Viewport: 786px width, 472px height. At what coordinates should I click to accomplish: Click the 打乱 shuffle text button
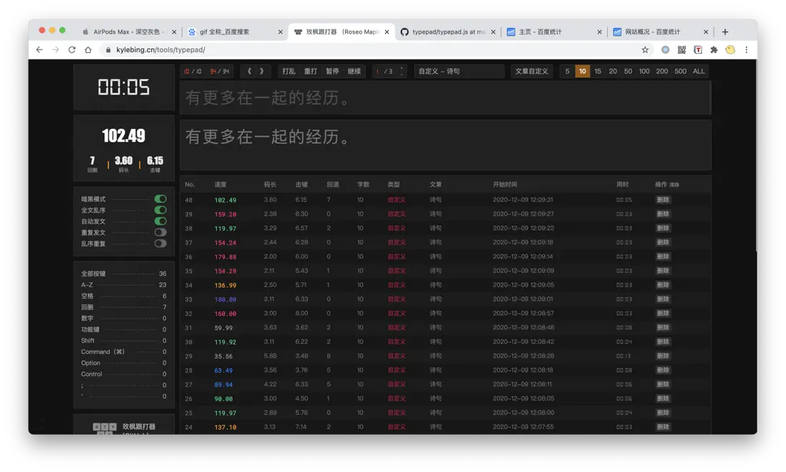(287, 71)
